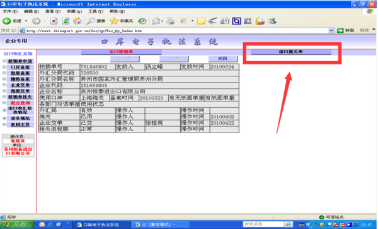Open the address bar dropdown arrow
Image resolution: width=378 pixels, height=229 pixels.
coord(331,31)
